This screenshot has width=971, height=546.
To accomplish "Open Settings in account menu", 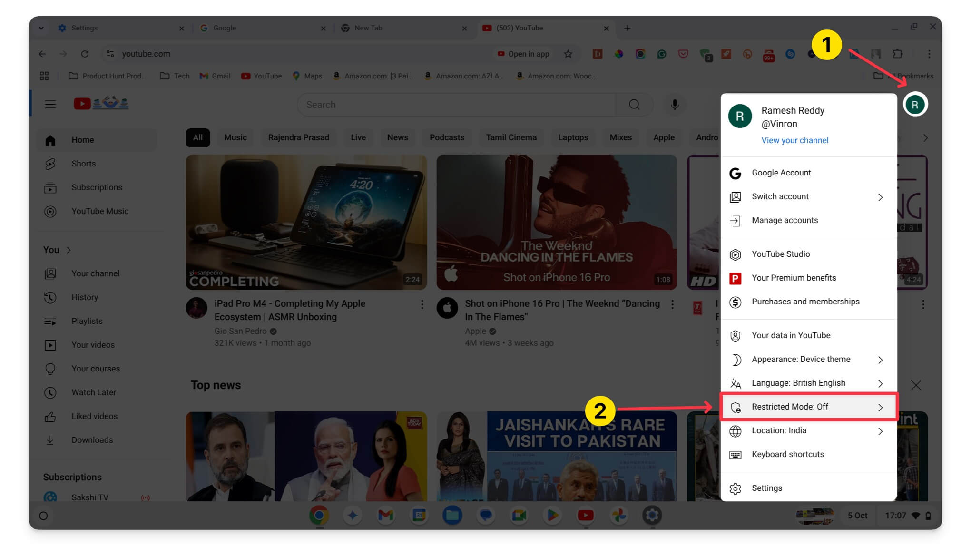I will click(808, 488).
